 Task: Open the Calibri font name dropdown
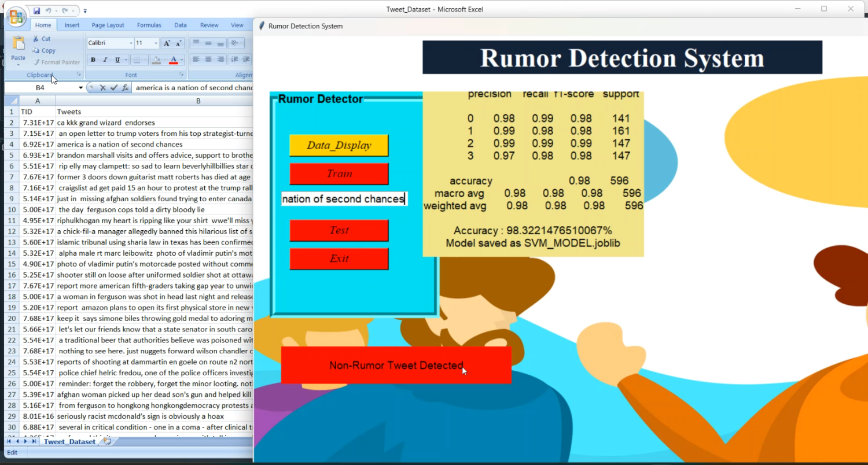click(x=131, y=43)
